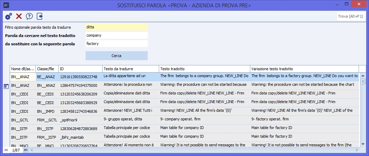Image resolution: width=369 pixels, height=156 pixels.
Task: Click '9- company operat. firm' cell
Action: point(204,119)
